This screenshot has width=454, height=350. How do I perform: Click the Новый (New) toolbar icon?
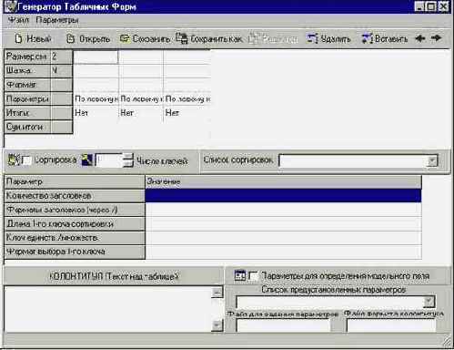18,38
